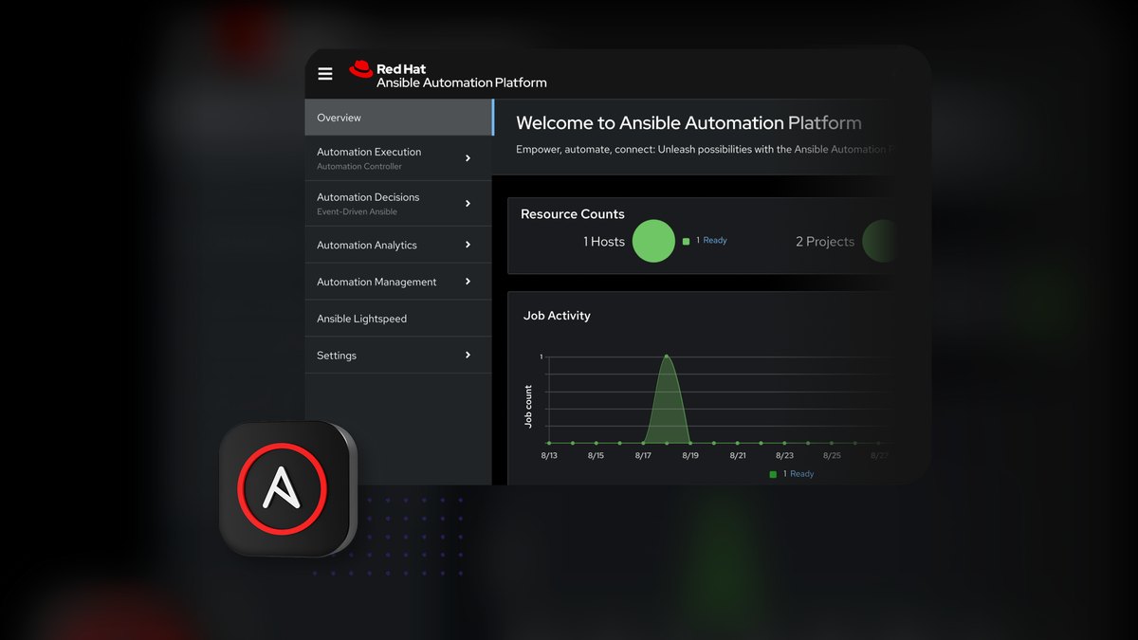Click the job activity chart peak point

tap(667, 357)
